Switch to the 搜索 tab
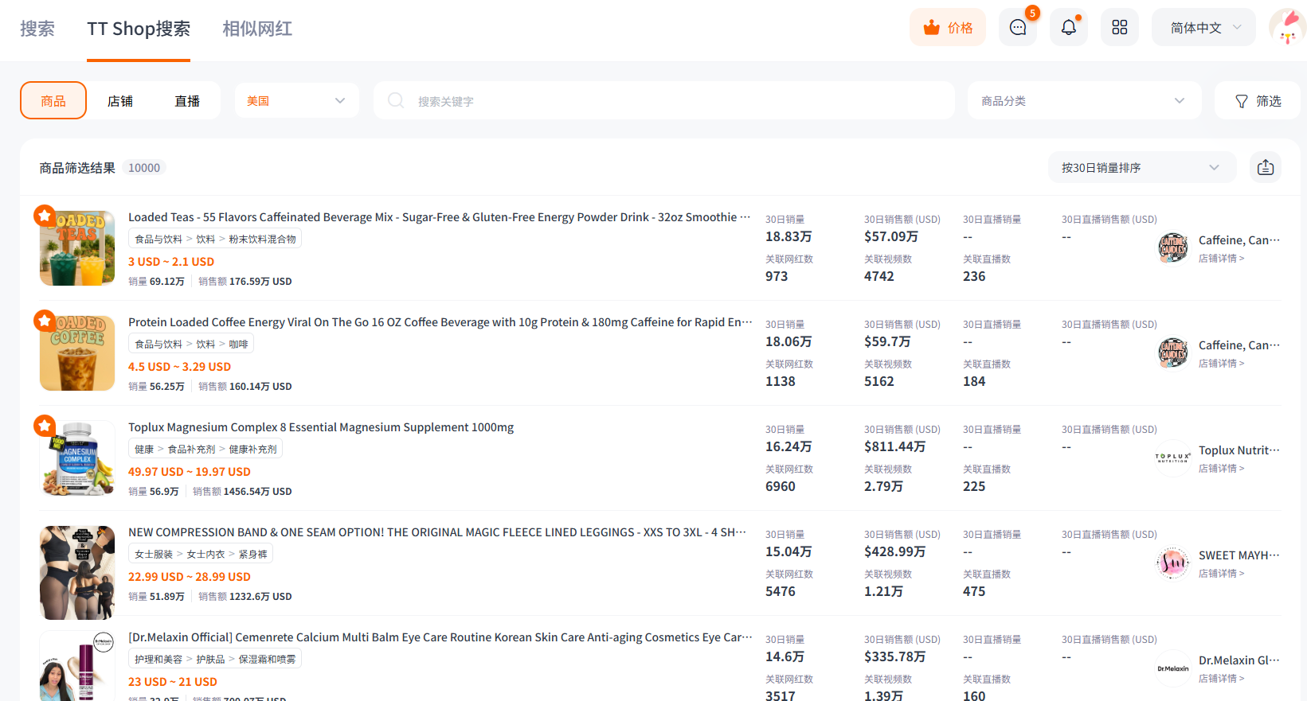Viewport: 1307px width, 701px height. coord(37,29)
